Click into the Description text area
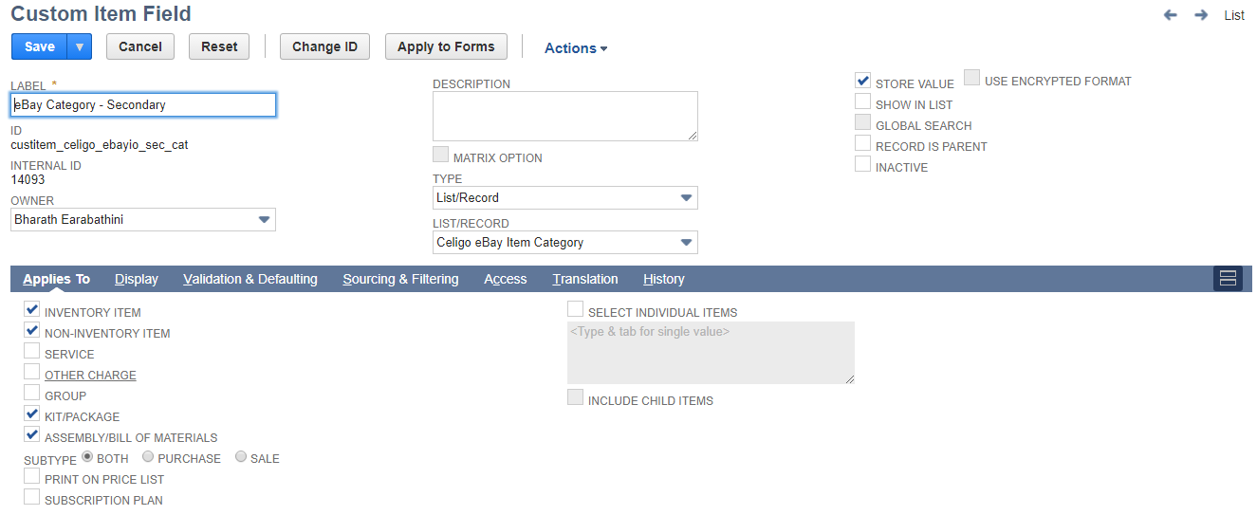Image resolution: width=1257 pixels, height=515 pixels. coord(565,117)
